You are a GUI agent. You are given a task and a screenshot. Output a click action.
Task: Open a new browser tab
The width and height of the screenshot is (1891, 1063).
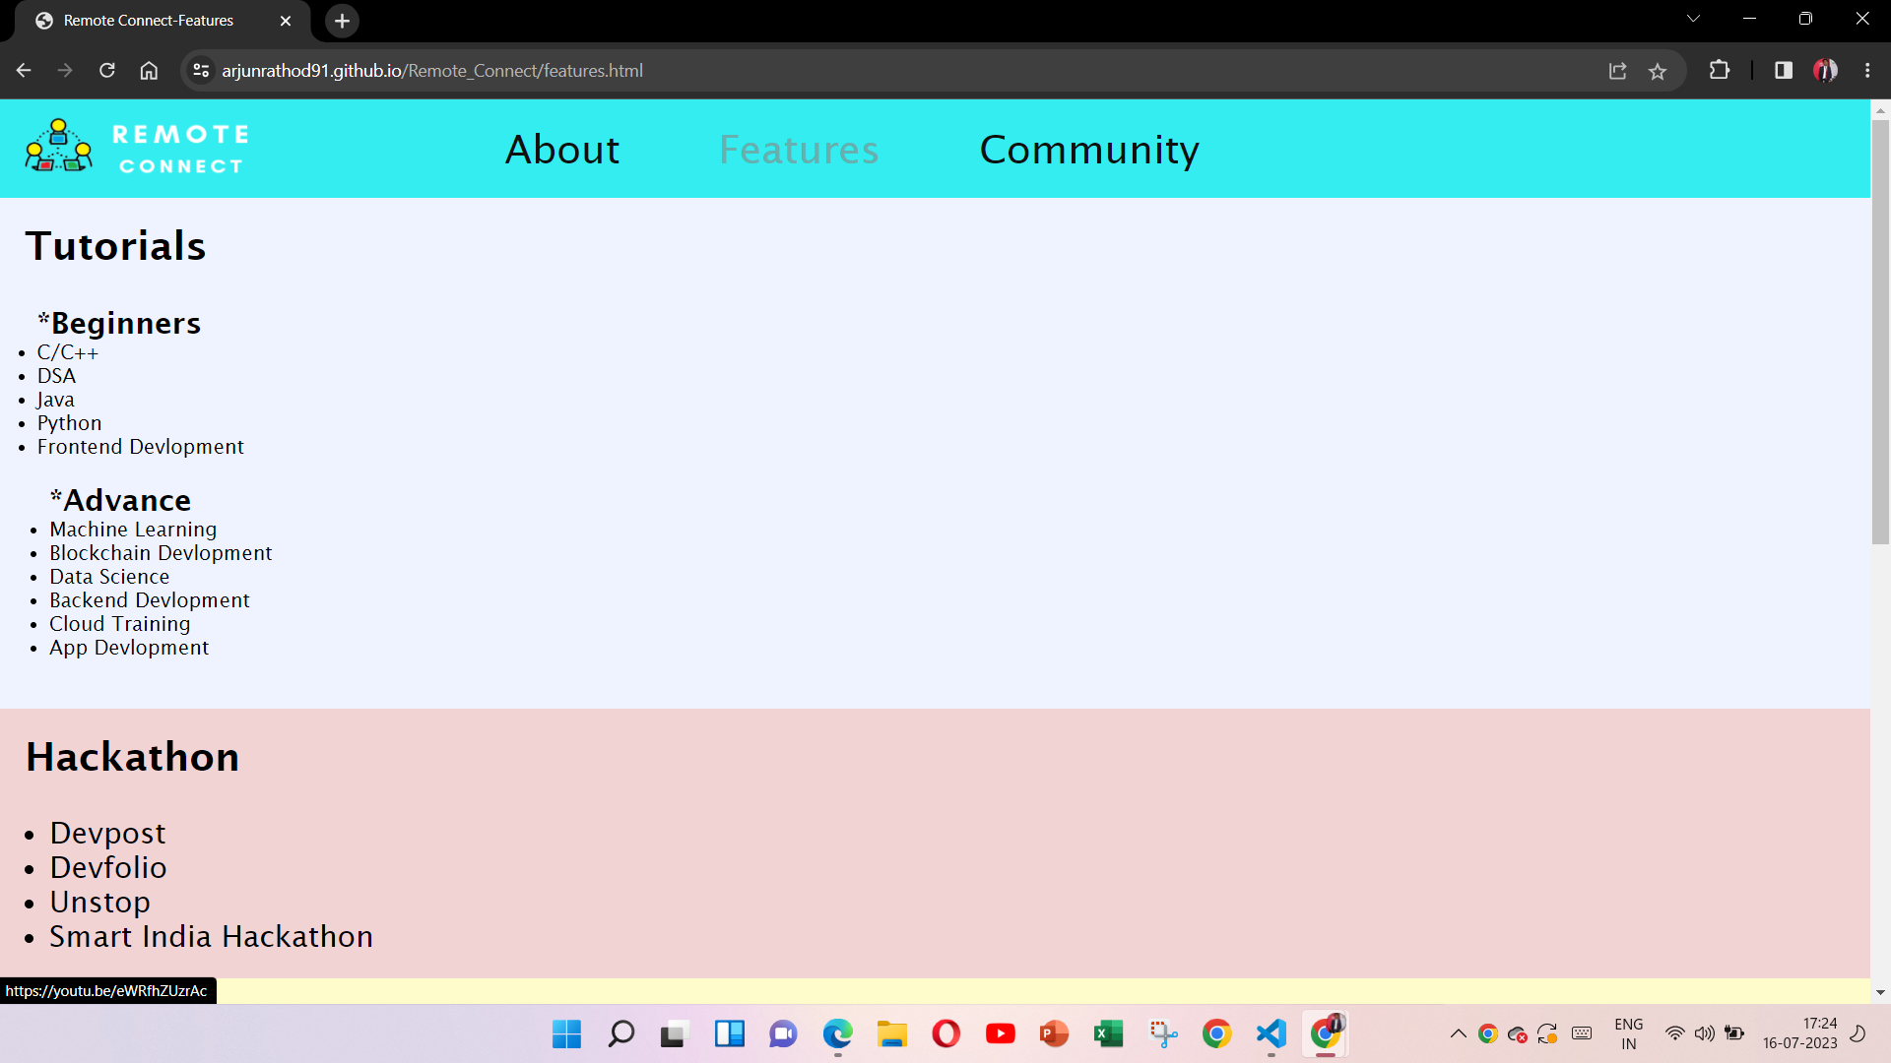tap(342, 21)
